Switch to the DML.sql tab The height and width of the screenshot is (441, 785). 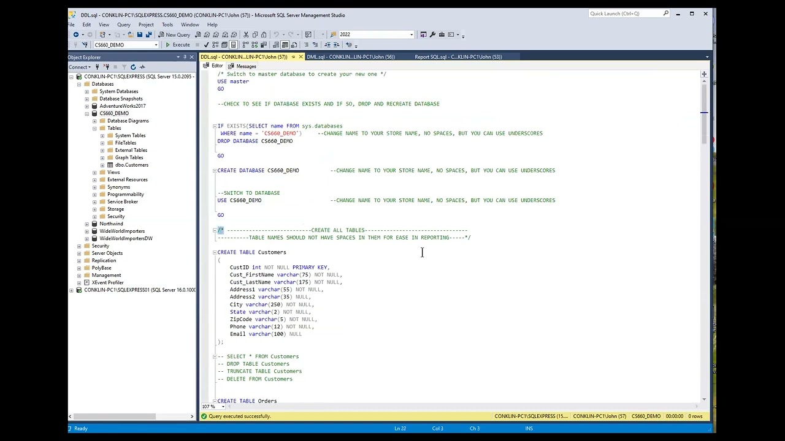pos(351,57)
